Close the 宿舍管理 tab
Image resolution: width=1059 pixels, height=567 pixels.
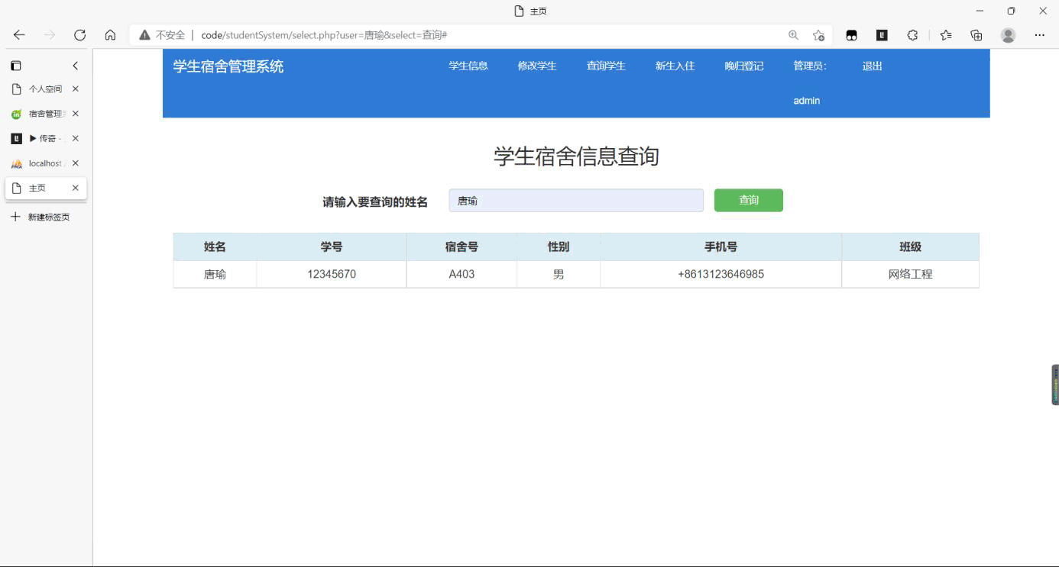75,114
